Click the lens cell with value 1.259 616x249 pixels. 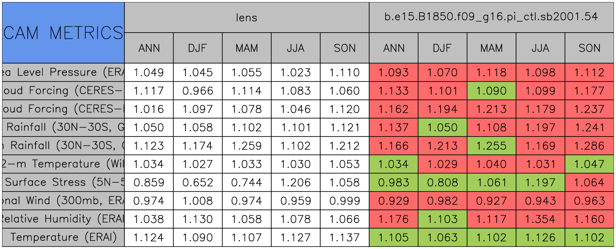click(246, 145)
